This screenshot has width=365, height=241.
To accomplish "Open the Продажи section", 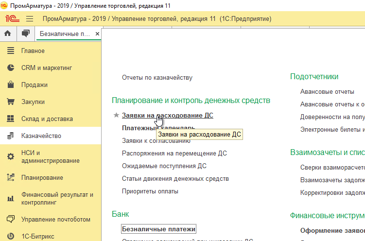I will click(35, 85).
